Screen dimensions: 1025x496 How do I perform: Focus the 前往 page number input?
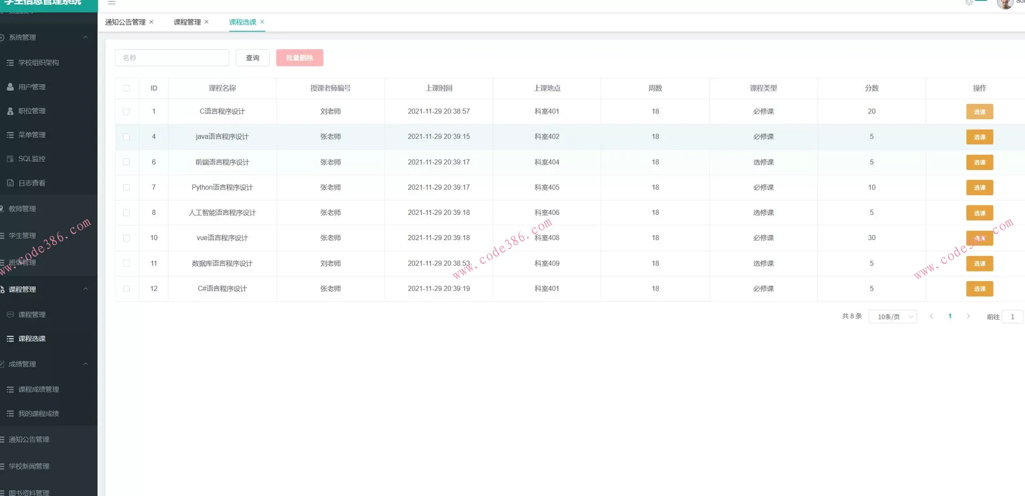tap(1013, 317)
